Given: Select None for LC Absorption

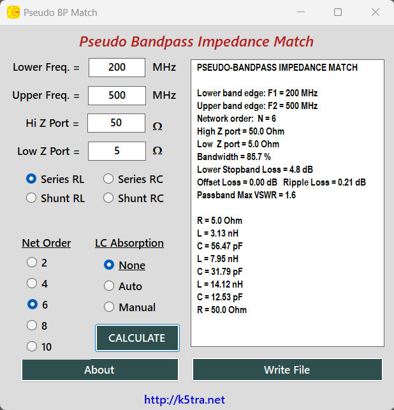Looking at the screenshot, I should pyautogui.click(x=109, y=265).
